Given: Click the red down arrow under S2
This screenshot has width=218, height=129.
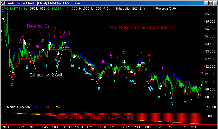Looking at the screenshot, I should [29, 44].
